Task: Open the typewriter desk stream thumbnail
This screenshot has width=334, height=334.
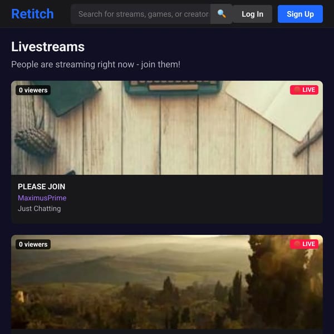Action: (x=167, y=128)
